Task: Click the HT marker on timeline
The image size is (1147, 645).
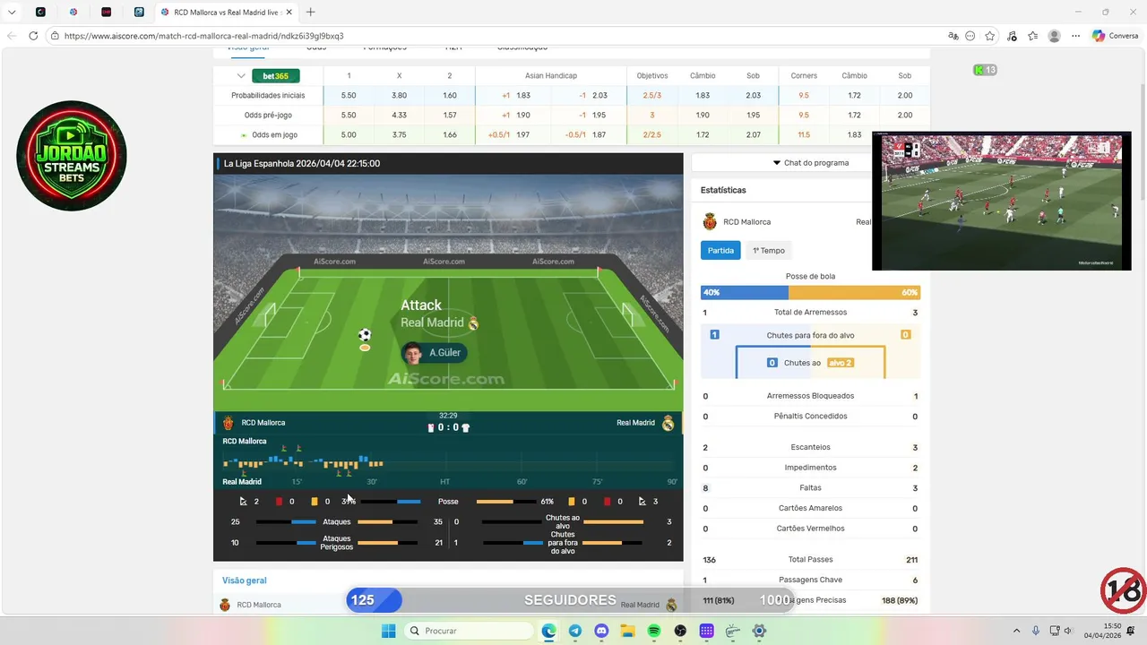Action: (445, 482)
